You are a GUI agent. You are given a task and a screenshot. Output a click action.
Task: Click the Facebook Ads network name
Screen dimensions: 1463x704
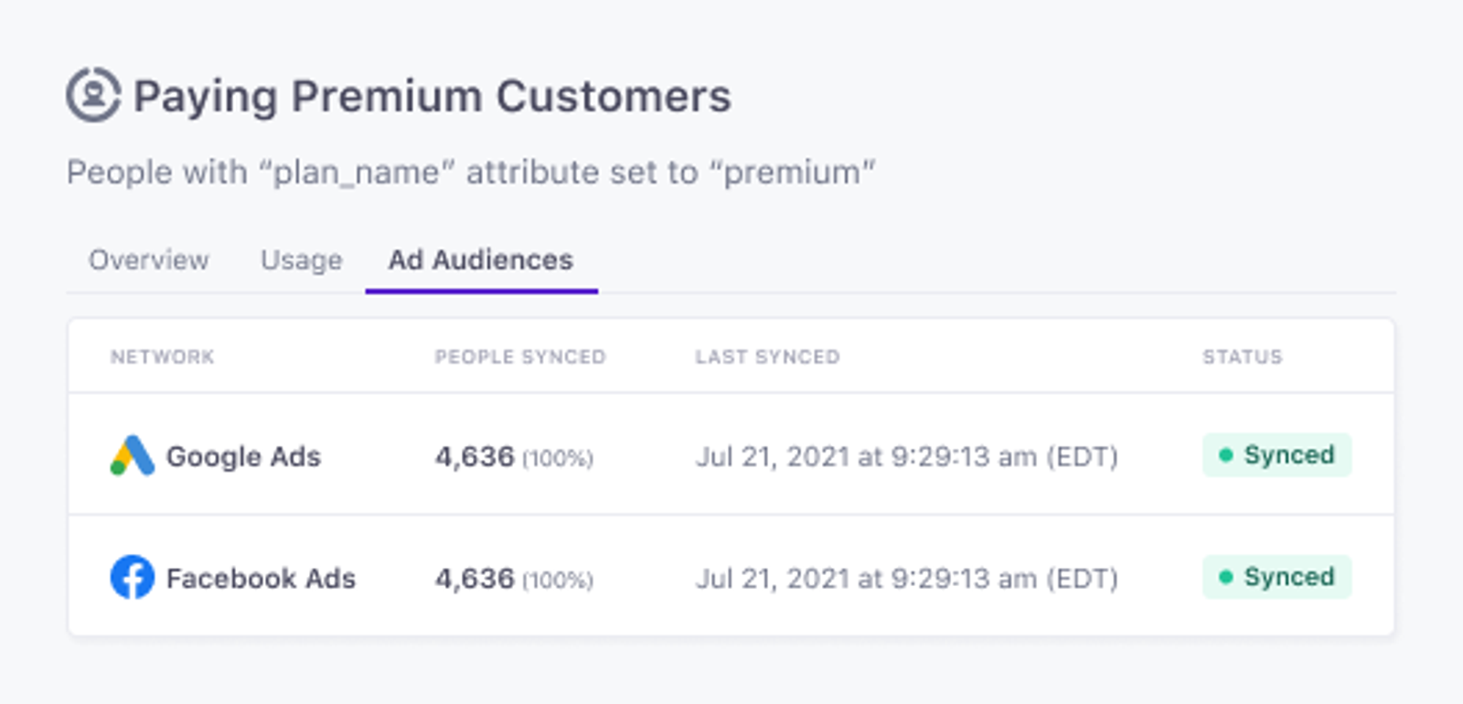click(x=261, y=578)
